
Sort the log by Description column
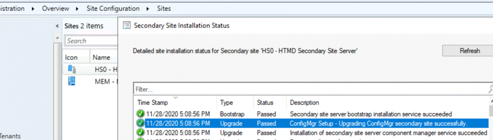pyautogui.click(x=304, y=103)
